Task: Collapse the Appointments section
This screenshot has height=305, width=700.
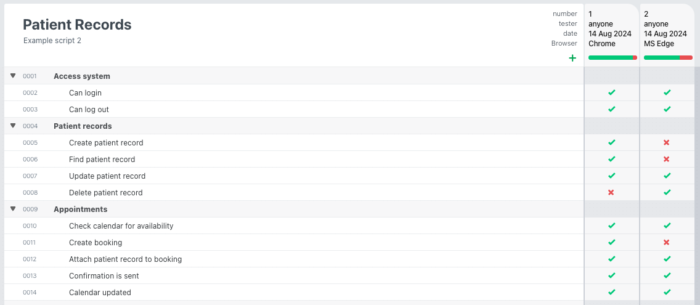Action: click(13, 209)
